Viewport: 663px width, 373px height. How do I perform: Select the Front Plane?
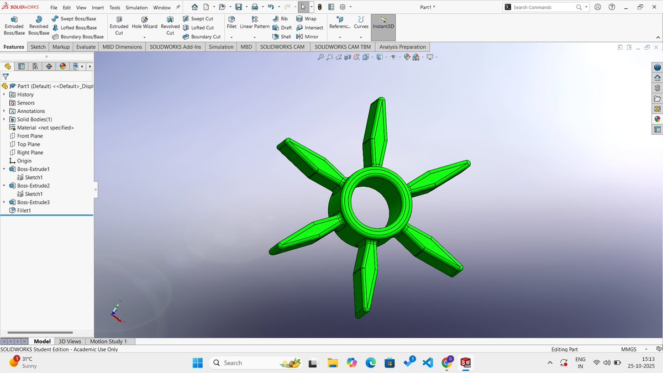(x=26, y=136)
